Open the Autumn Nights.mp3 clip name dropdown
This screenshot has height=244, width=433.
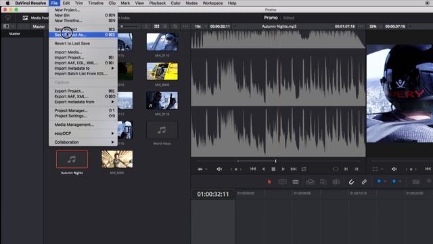click(279, 26)
